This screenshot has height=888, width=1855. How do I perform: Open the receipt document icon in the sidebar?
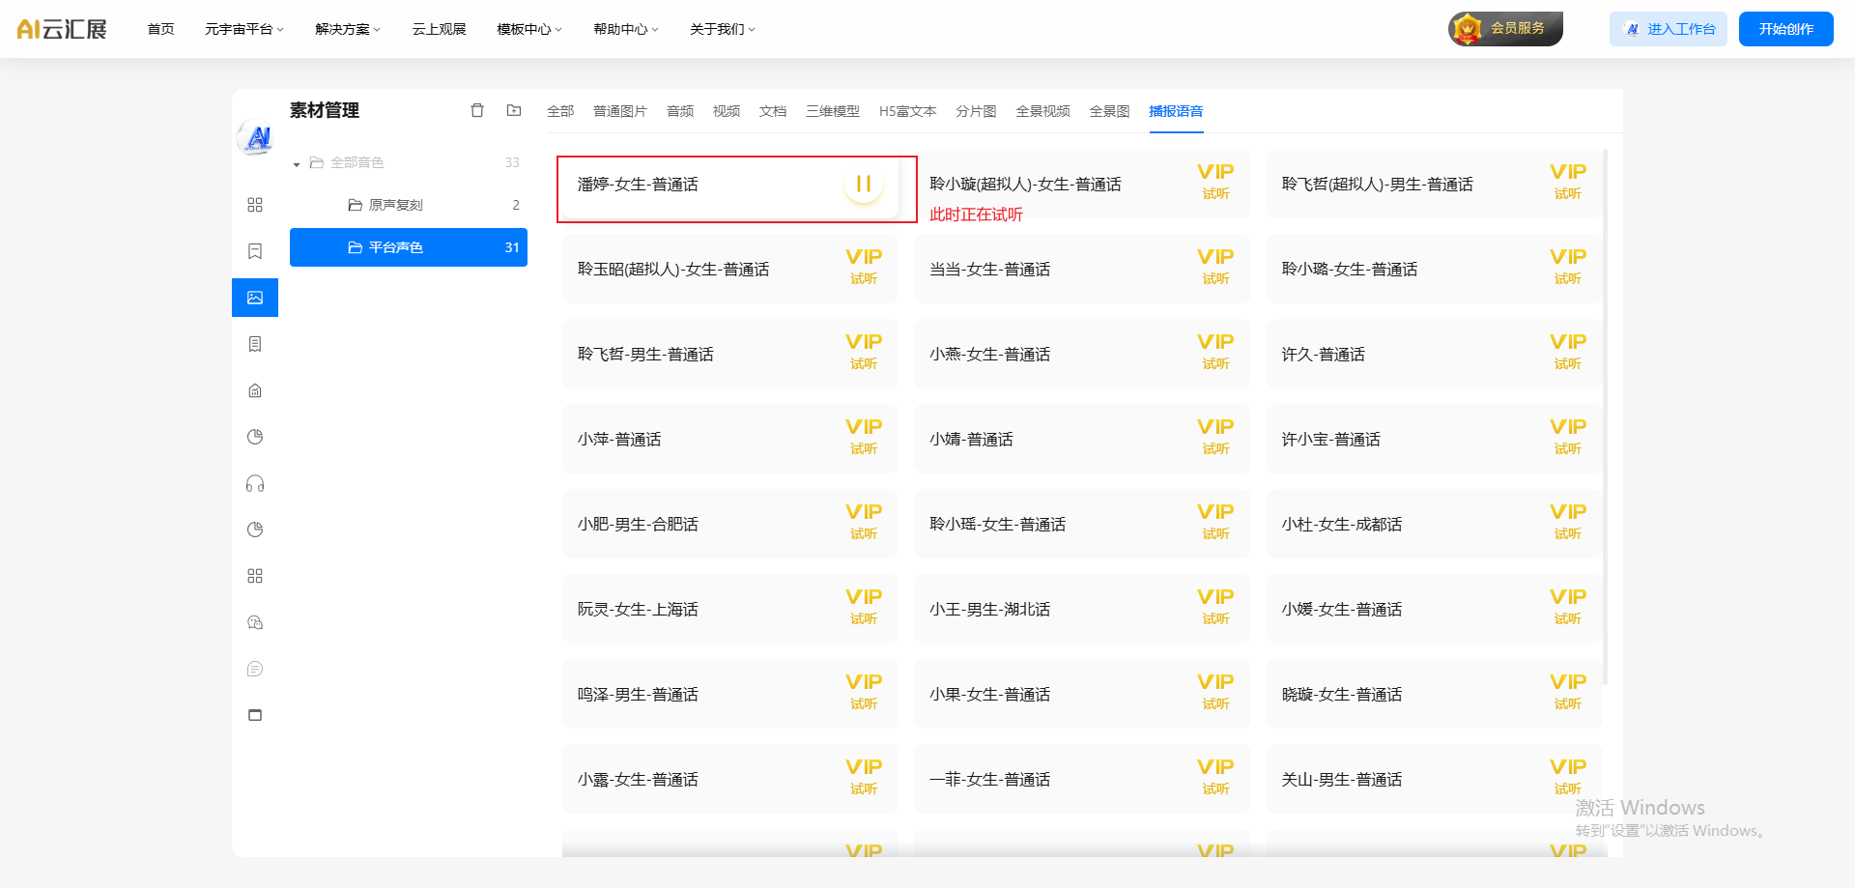[255, 344]
